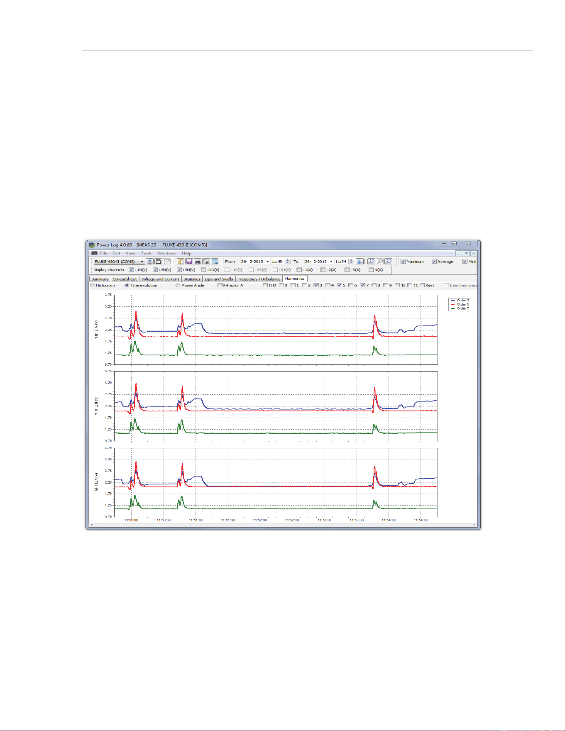Screen dimensions: 565x731
Task: Switch to the Spreadsheet tab
Action: pos(125,279)
